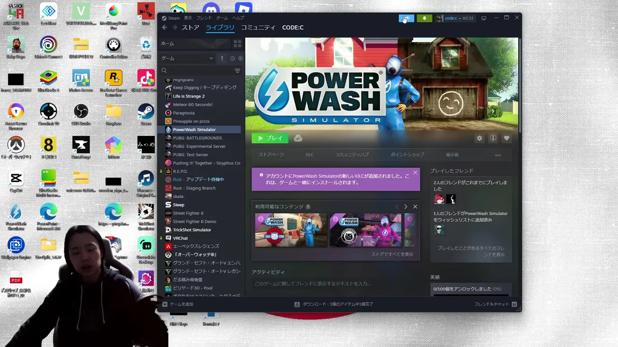
Task: Open the CODE:C profile tab
Action: pyautogui.click(x=293, y=27)
